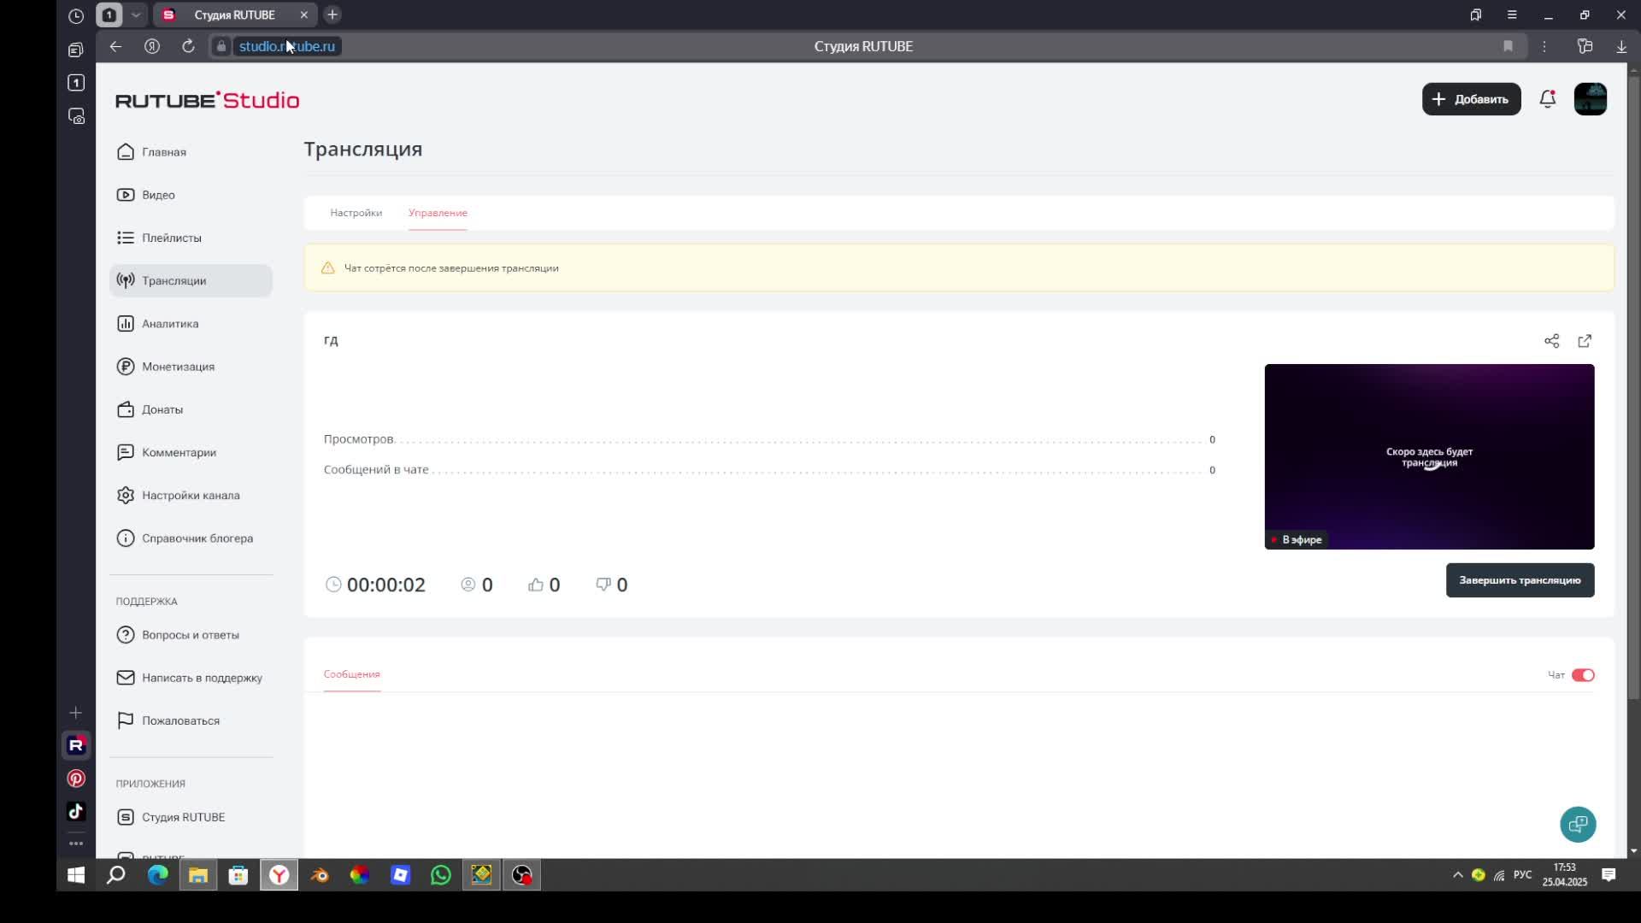
Task: Show hidden system tray icons
Action: (1457, 875)
